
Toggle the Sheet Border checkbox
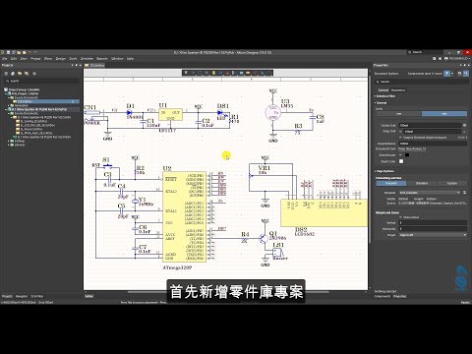point(400,154)
